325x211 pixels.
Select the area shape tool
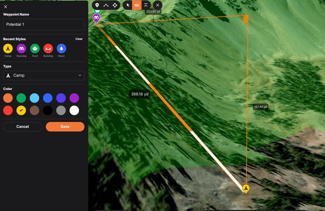115,5
